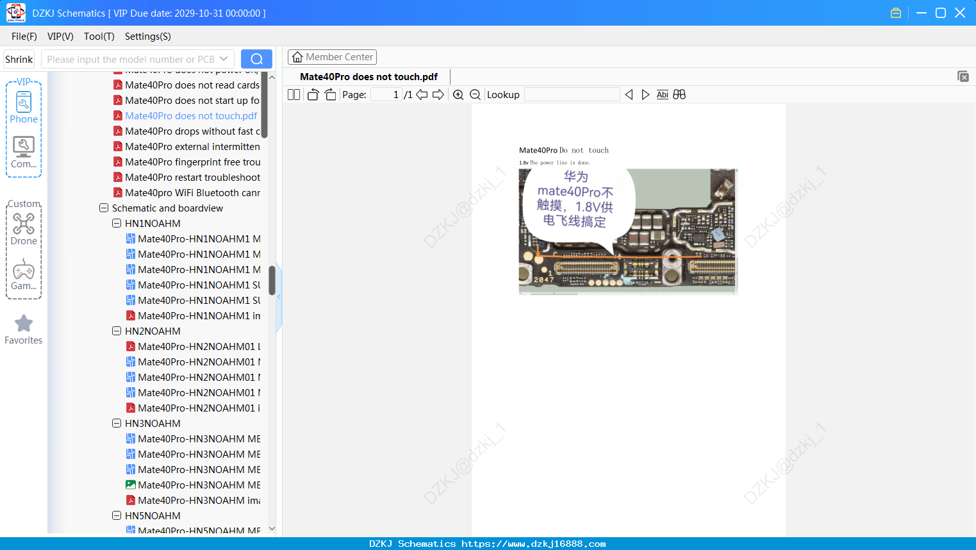Open Favorites
This screenshot has width=976, height=550.
(24, 329)
